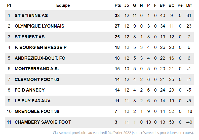Select CHAMBERY SAVOIE FOOT team name
This screenshot has width=199, height=140.
click(x=43, y=122)
